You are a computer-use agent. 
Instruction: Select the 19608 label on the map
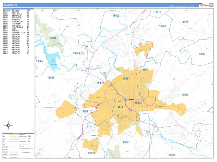tap(51, 78)
